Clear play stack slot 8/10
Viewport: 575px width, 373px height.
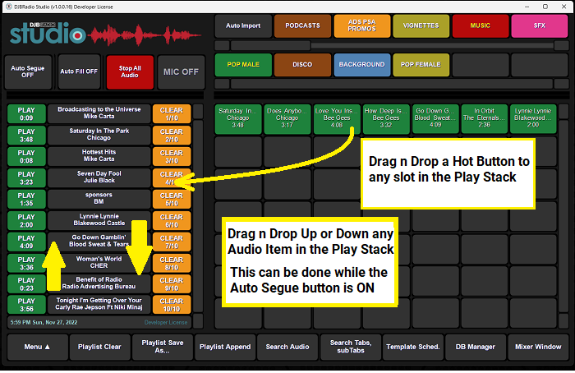[x=172, y=264]
